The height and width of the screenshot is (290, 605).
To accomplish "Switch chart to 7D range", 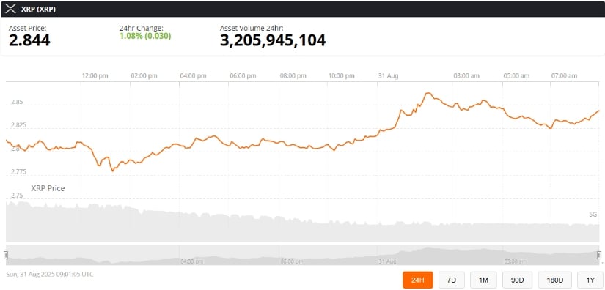I will [x=452, y=280].
